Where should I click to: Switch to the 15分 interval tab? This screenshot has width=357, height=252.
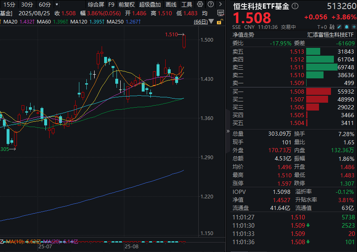(x=10, y=5)
